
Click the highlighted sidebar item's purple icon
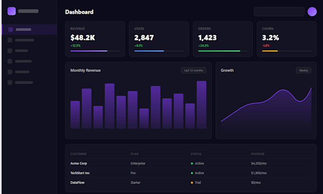(x=10, y=29)
